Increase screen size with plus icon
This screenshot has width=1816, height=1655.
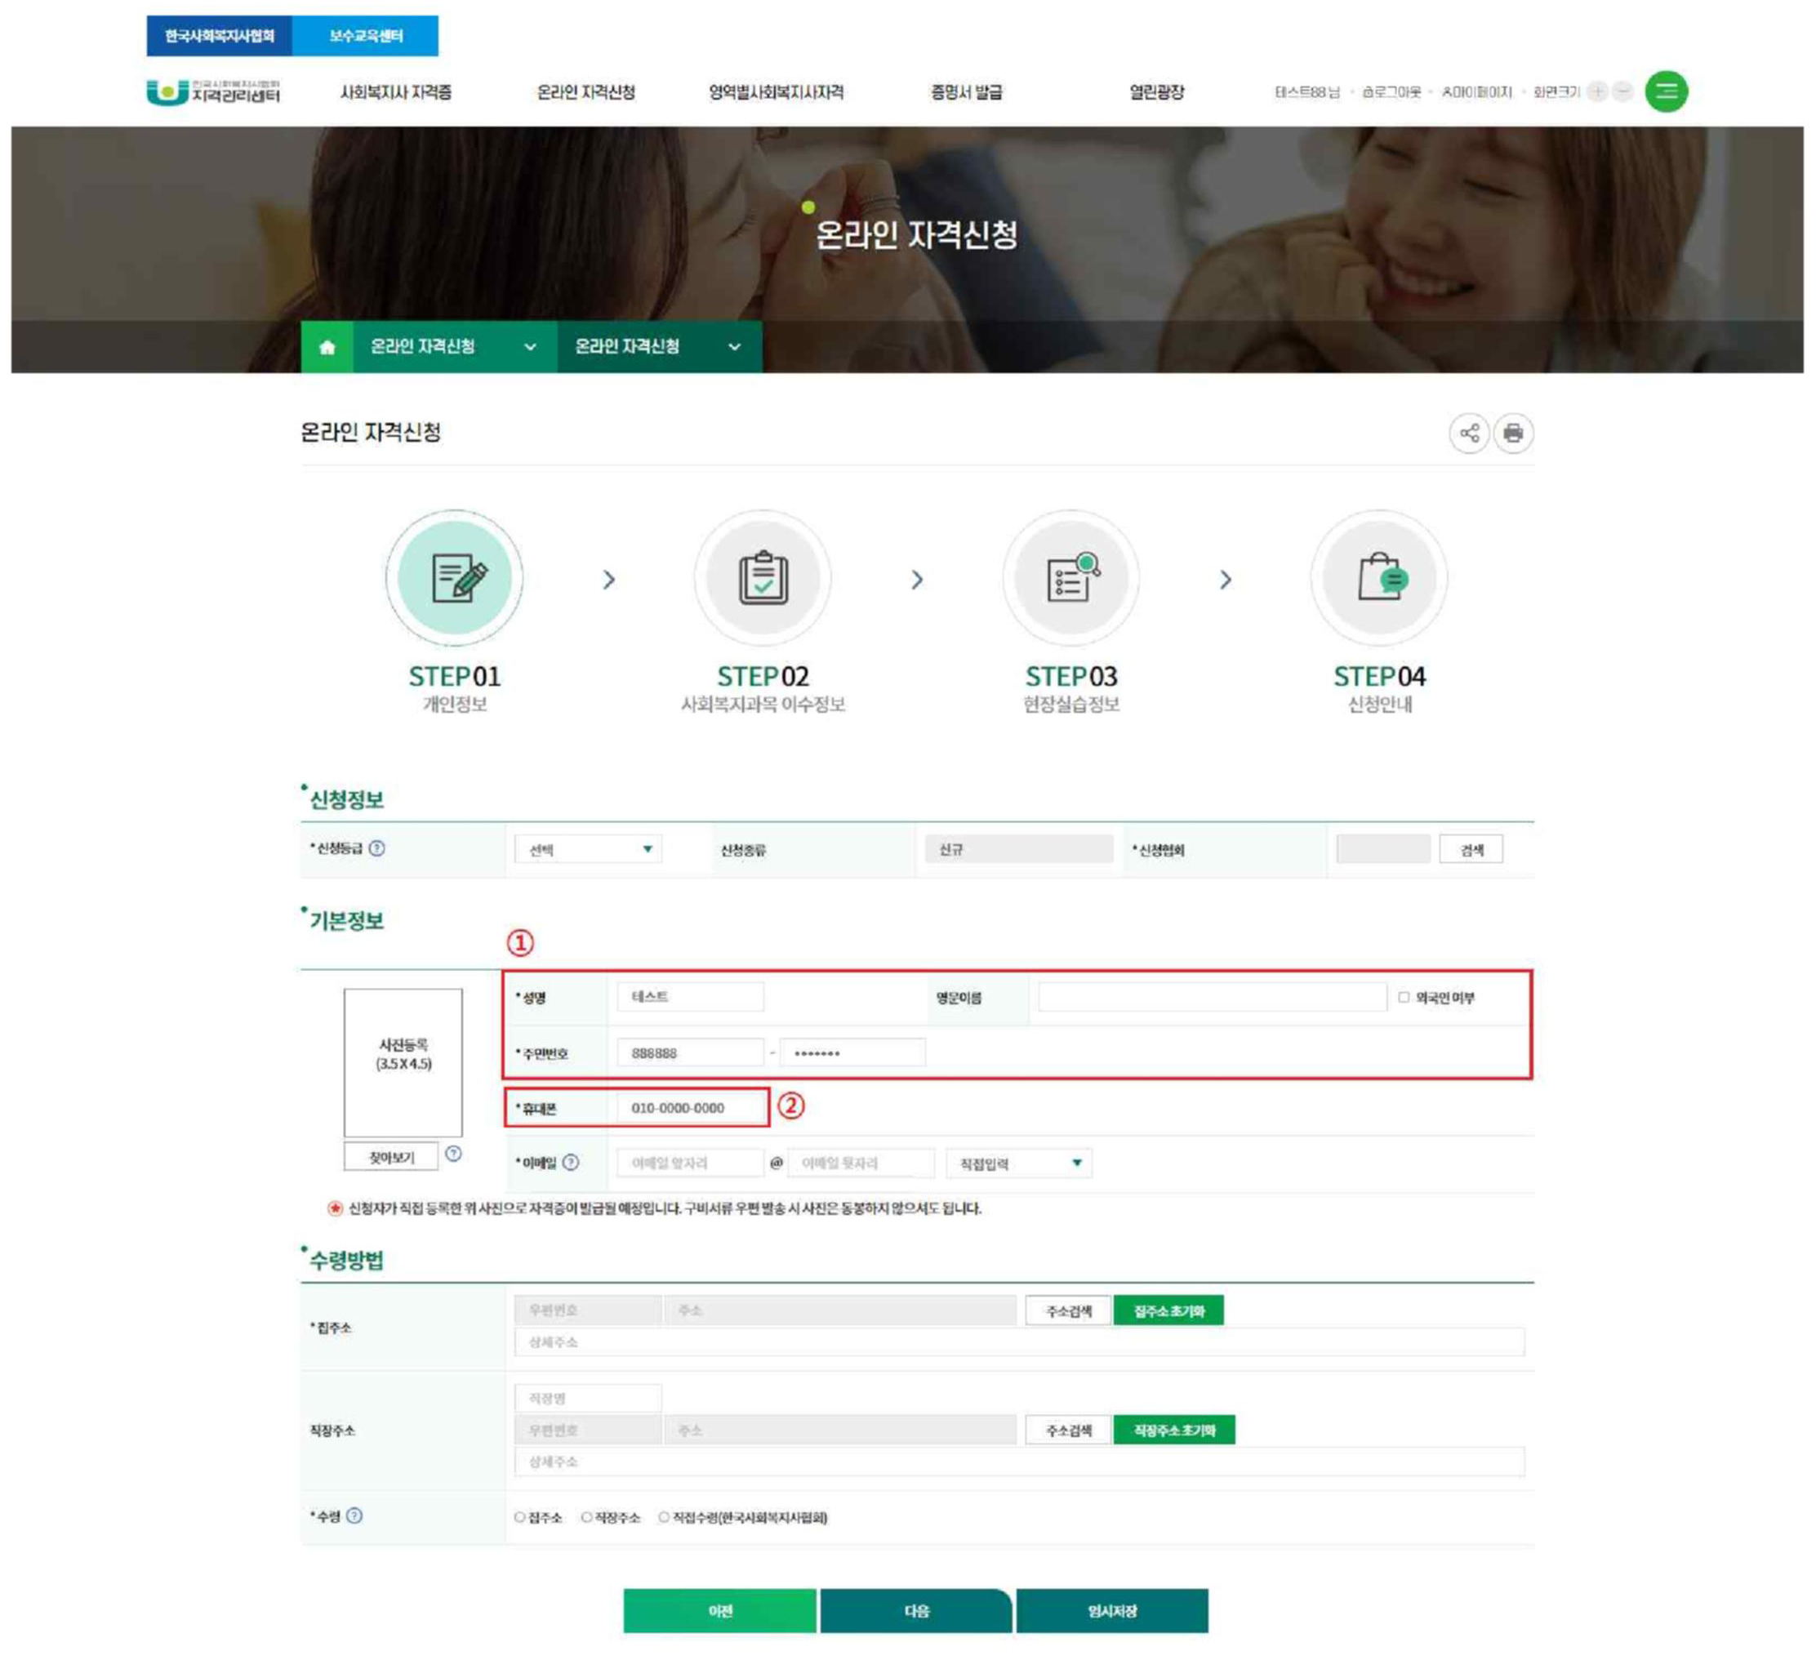tap(1596, 91)
